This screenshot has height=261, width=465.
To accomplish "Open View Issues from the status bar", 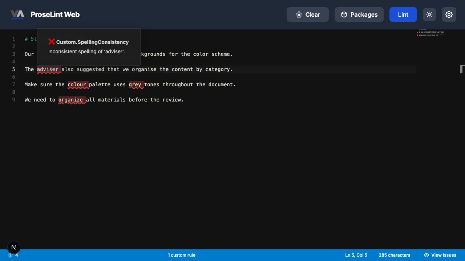I will [440, 255].
